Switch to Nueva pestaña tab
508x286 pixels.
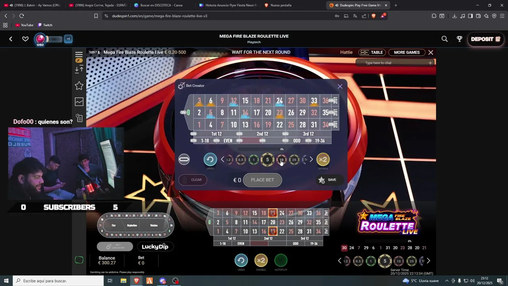(292, 5)
